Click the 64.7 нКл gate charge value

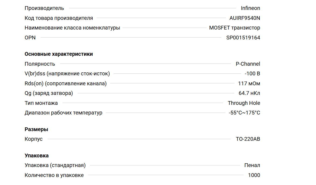point(249,93)
